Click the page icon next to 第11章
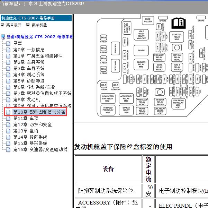This screenshot has height=208, width=208. (8, 118)
